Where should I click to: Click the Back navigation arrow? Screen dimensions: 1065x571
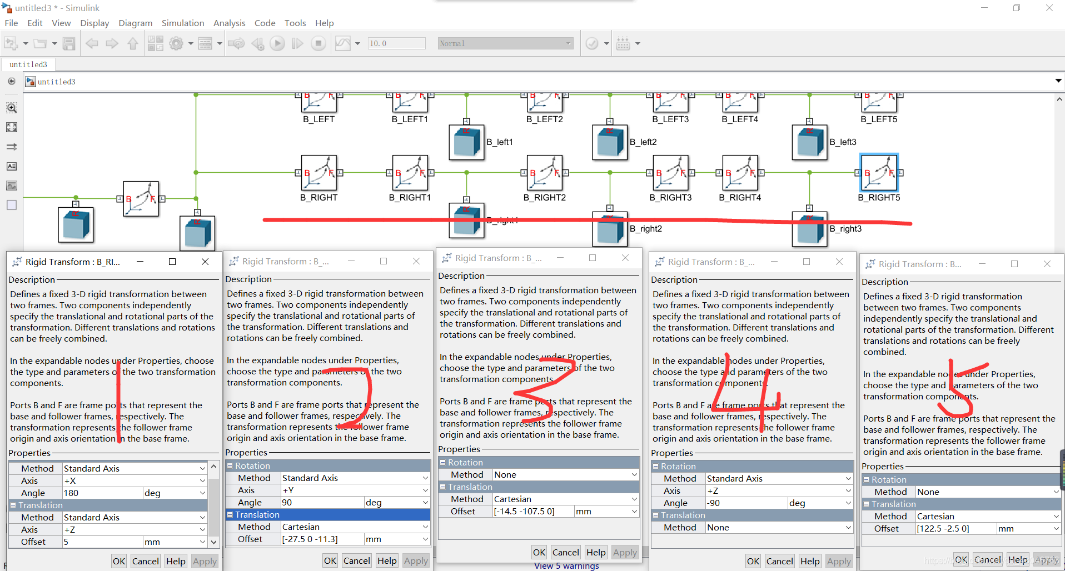(92, 43)
